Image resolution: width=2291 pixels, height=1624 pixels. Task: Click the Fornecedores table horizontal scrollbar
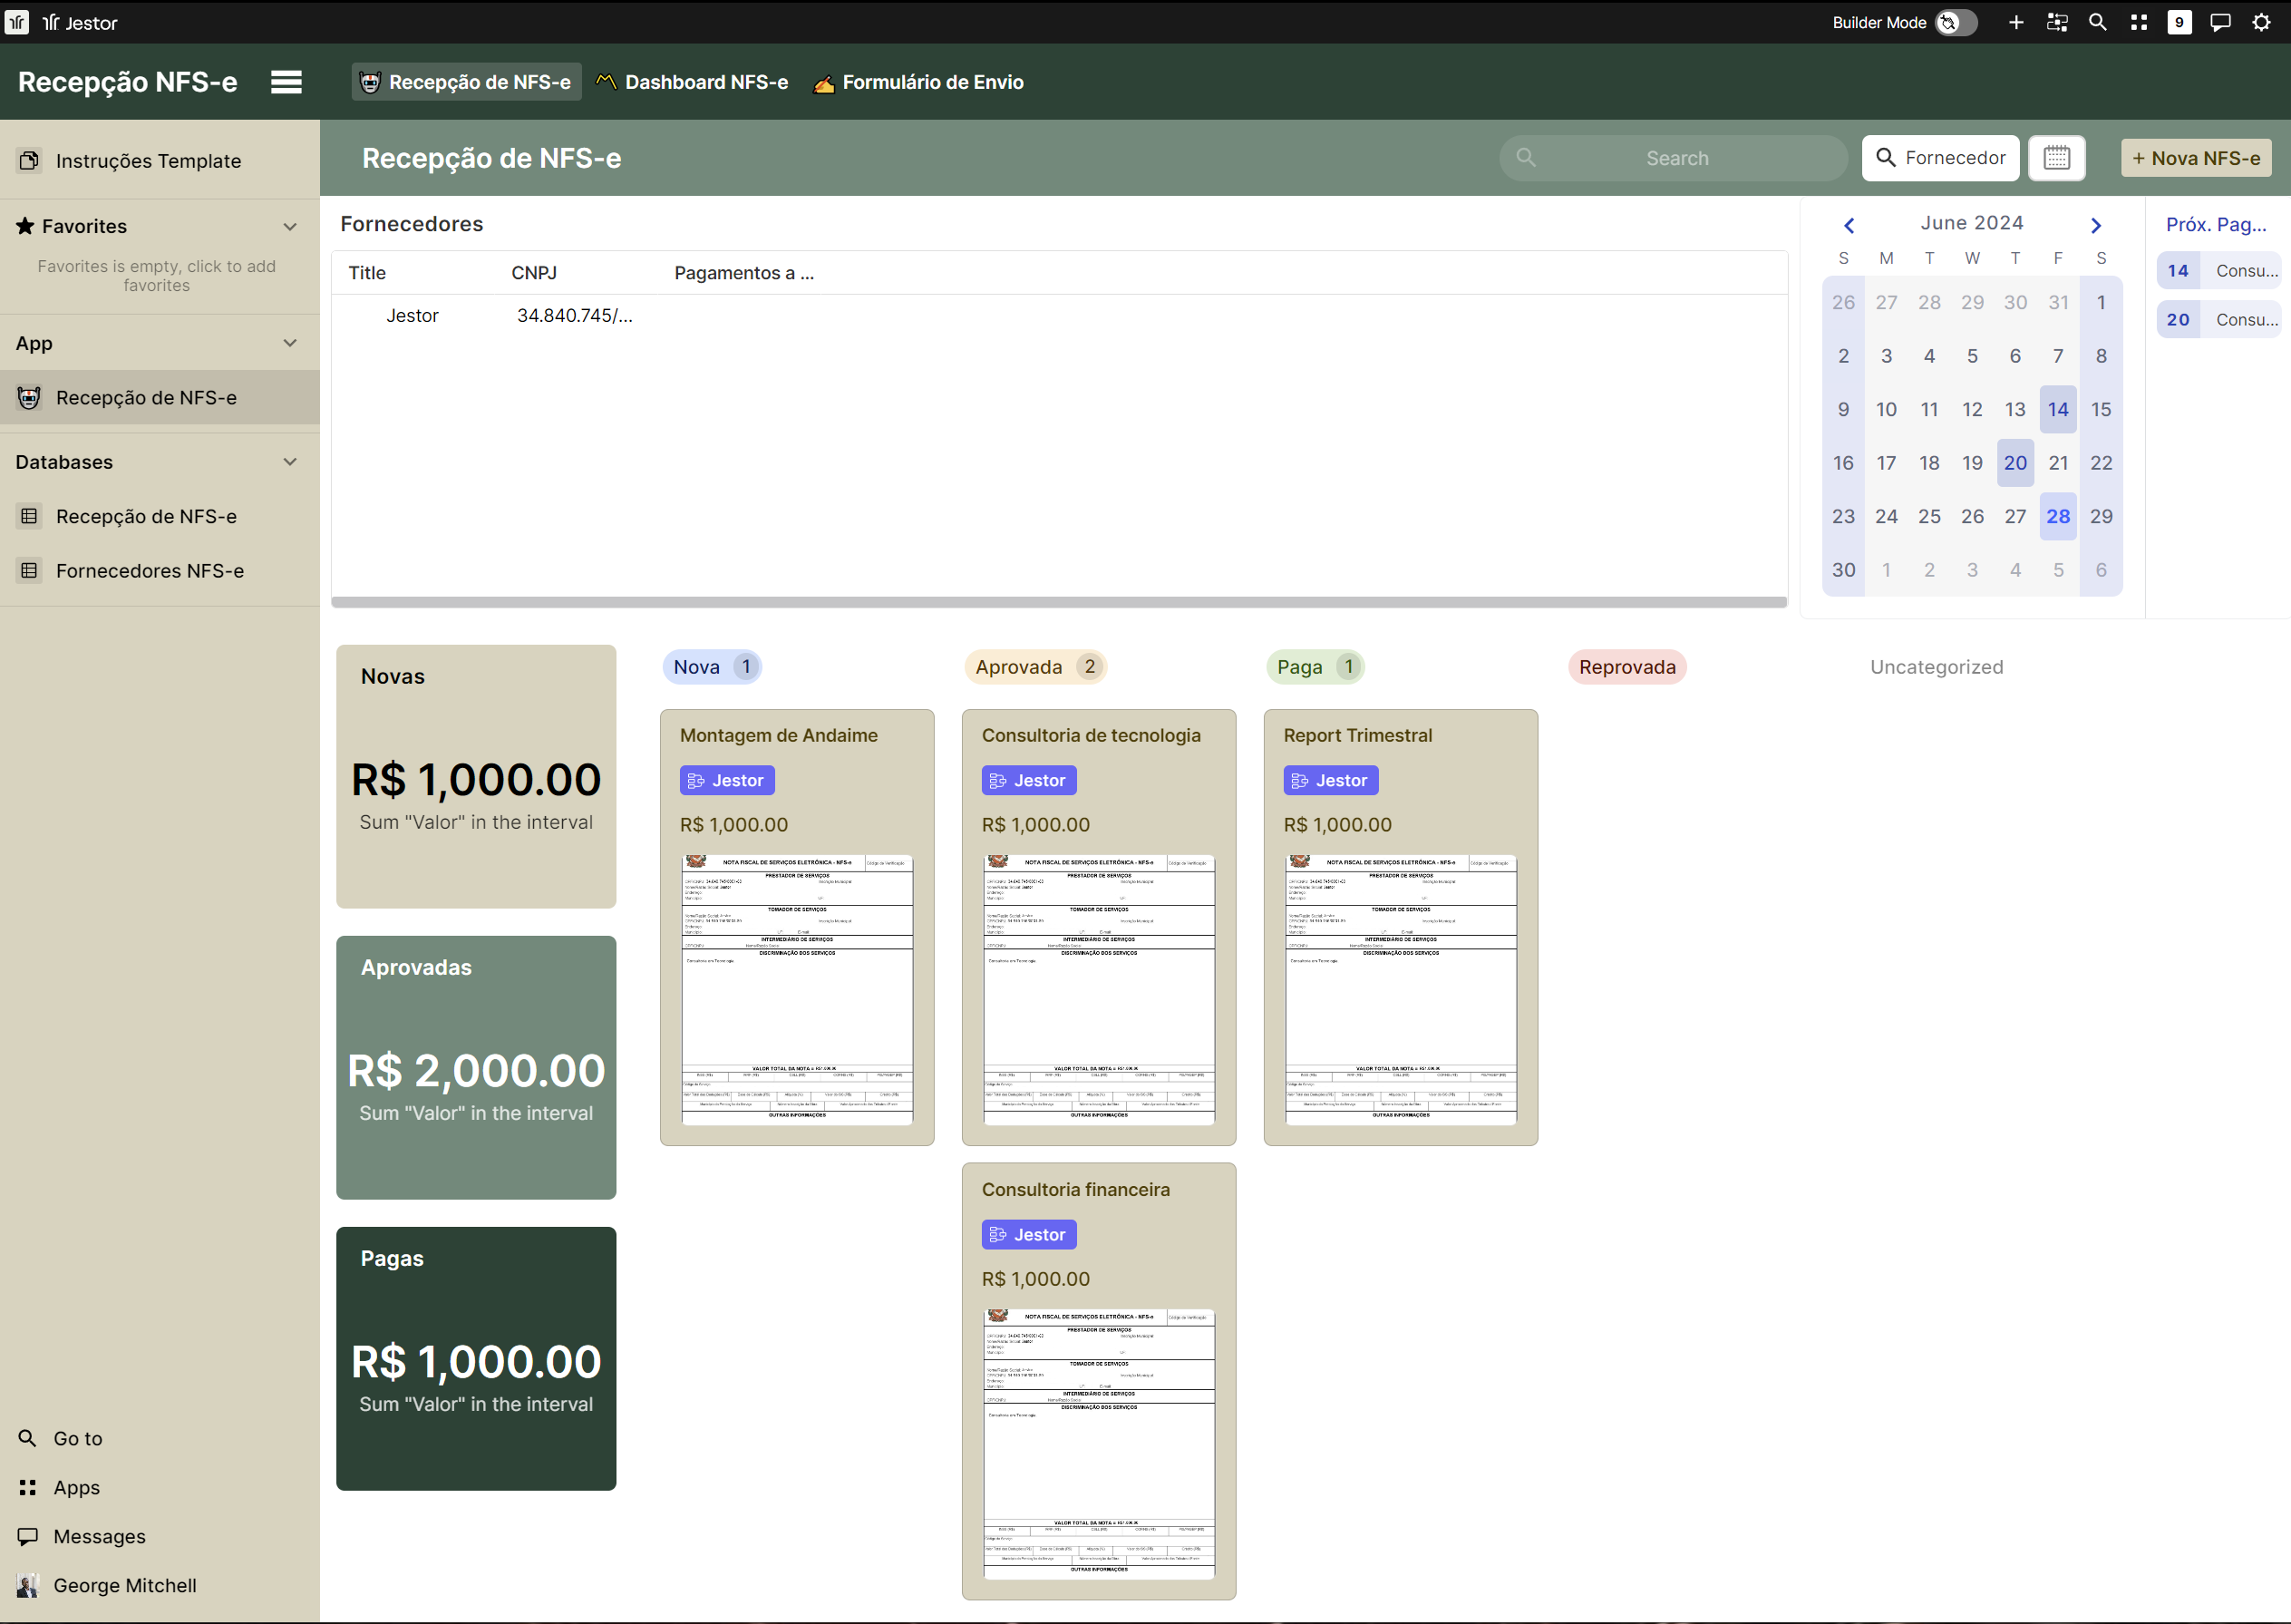[1059, 602]
